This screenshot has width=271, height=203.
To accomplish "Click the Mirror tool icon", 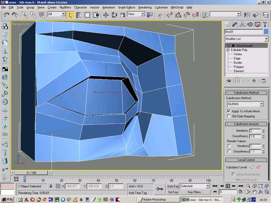I will click(x=247, y=15).
